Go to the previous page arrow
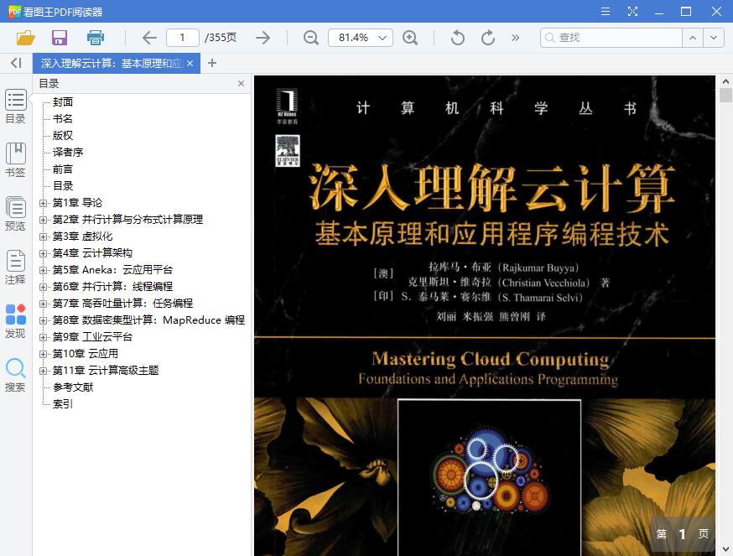733x556 pixels. [149, 38]
